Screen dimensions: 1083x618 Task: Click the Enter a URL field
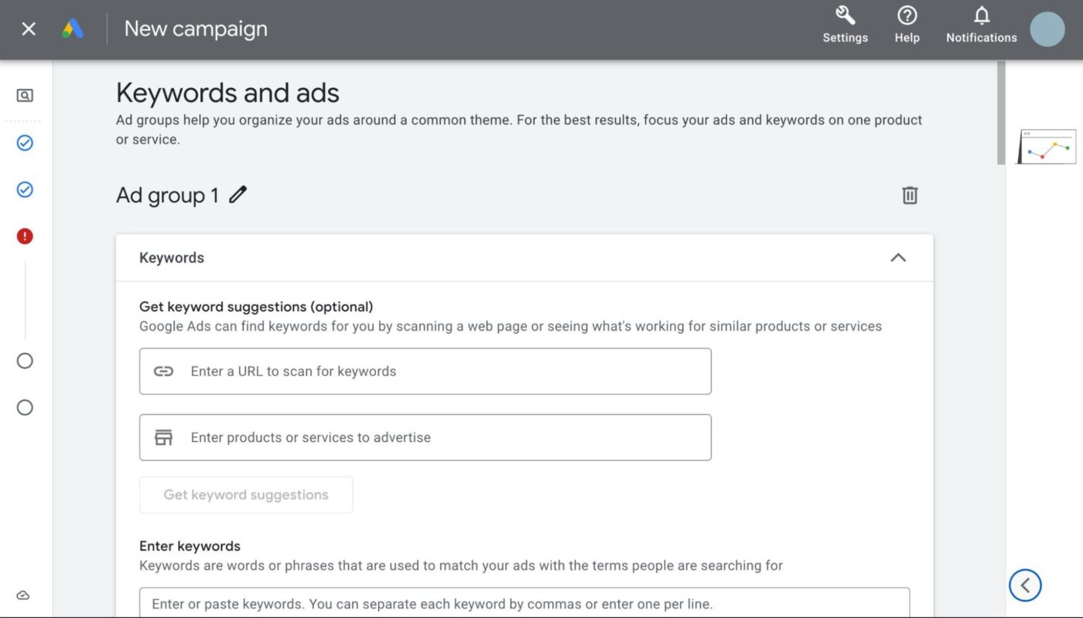[425, 371]
